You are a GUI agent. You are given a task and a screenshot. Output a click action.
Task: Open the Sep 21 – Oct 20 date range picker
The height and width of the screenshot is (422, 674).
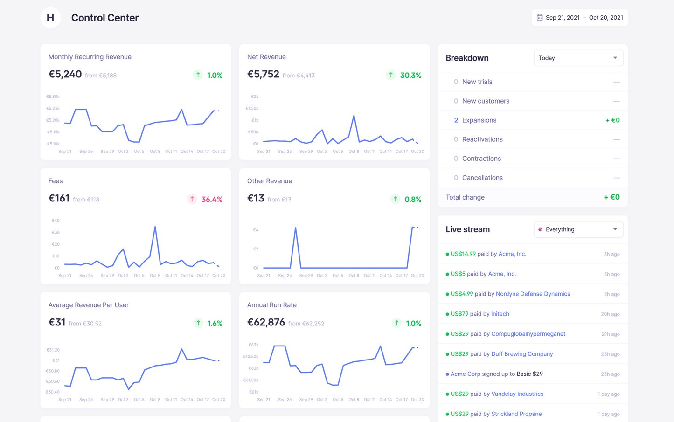pos(580,17)
